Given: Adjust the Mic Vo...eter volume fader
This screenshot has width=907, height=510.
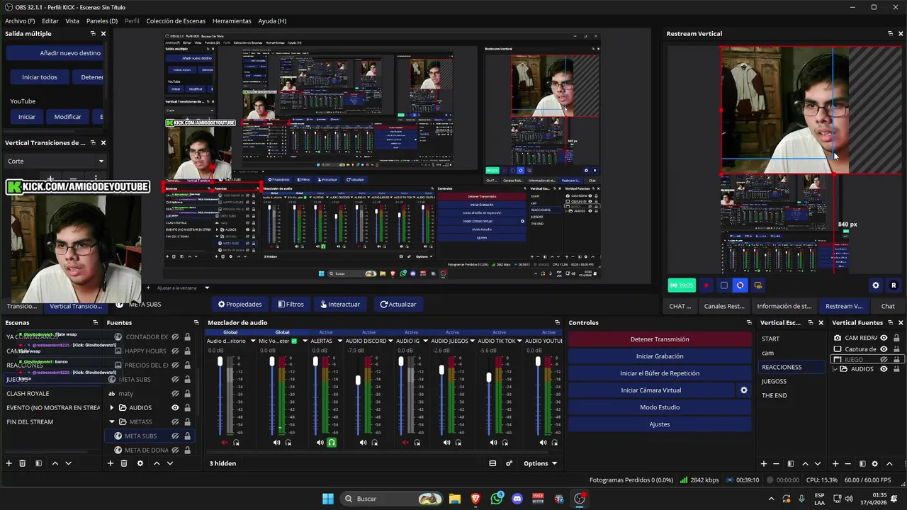Looking at the screenshot, I should click(272, 361).
